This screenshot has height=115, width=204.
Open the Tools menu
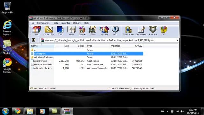coord(55,23)
